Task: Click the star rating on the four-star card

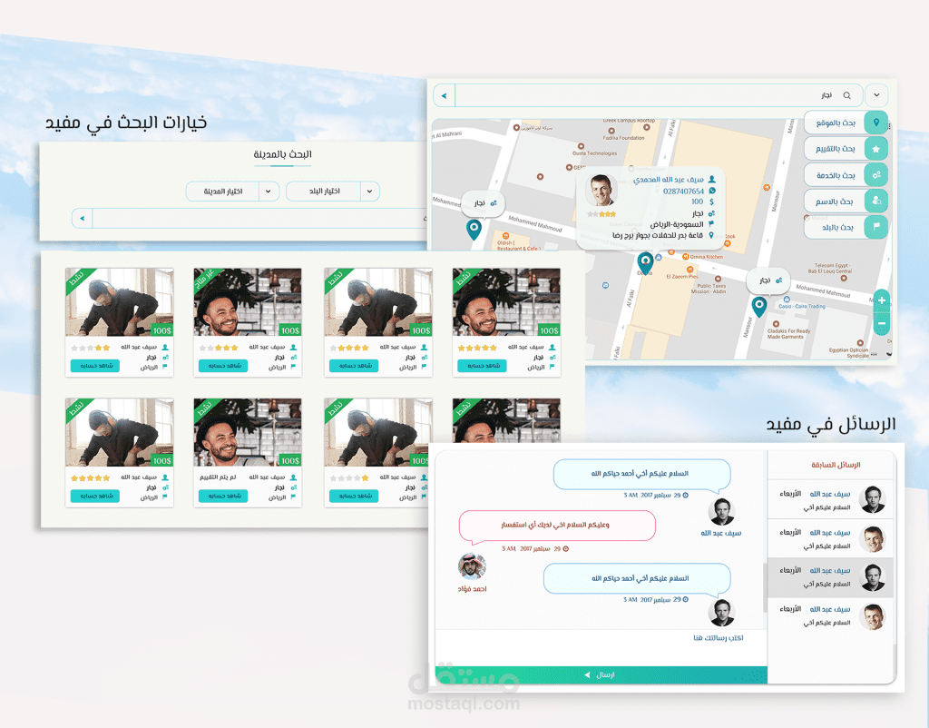Action: click(349, 348)
